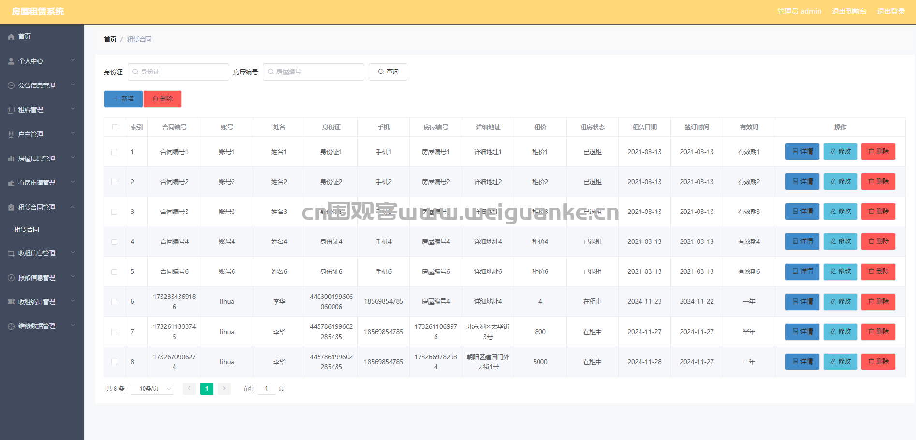Image resolution: width=916 pixels, height=440 pixels.
Task: Click the next page arrow in the pagination
Action: [224, 388]
